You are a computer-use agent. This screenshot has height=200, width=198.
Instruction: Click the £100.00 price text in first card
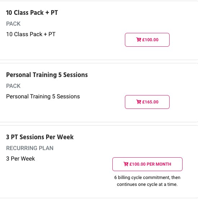coord(150,40)
